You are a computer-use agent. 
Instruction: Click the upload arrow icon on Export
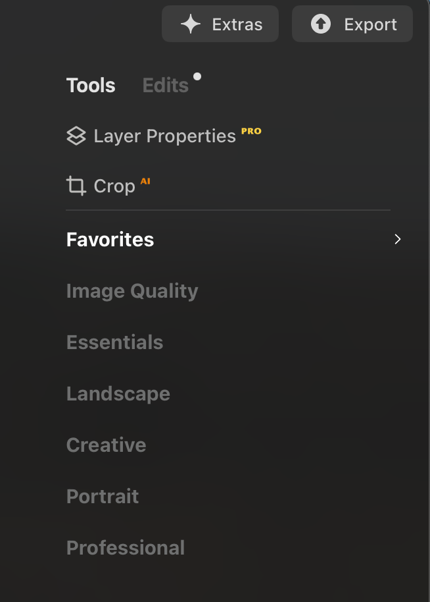click(x=321, y=25)
